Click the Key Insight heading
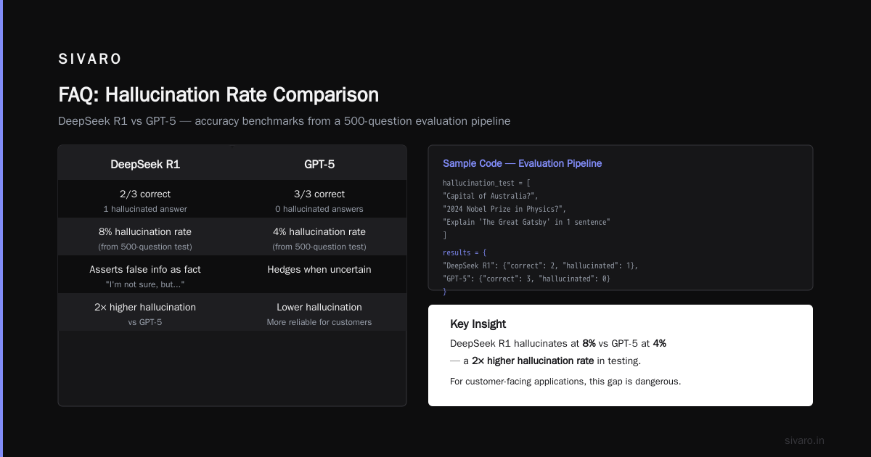This screenshot has height=457, width=871. [478, 324]
